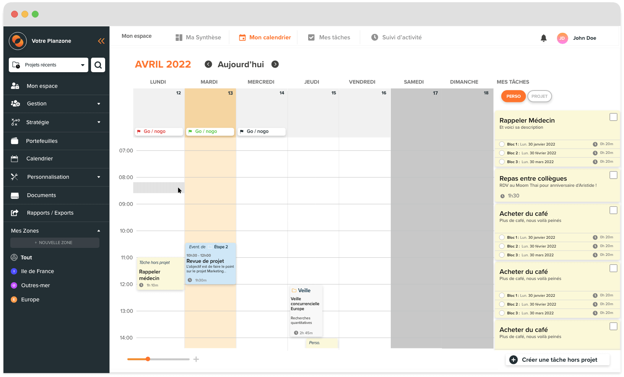
Task: Click the Planzone logo icon
Action: pos(18,41)
